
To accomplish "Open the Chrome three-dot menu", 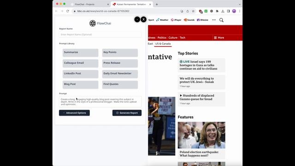I will click(x=240, y=11).
